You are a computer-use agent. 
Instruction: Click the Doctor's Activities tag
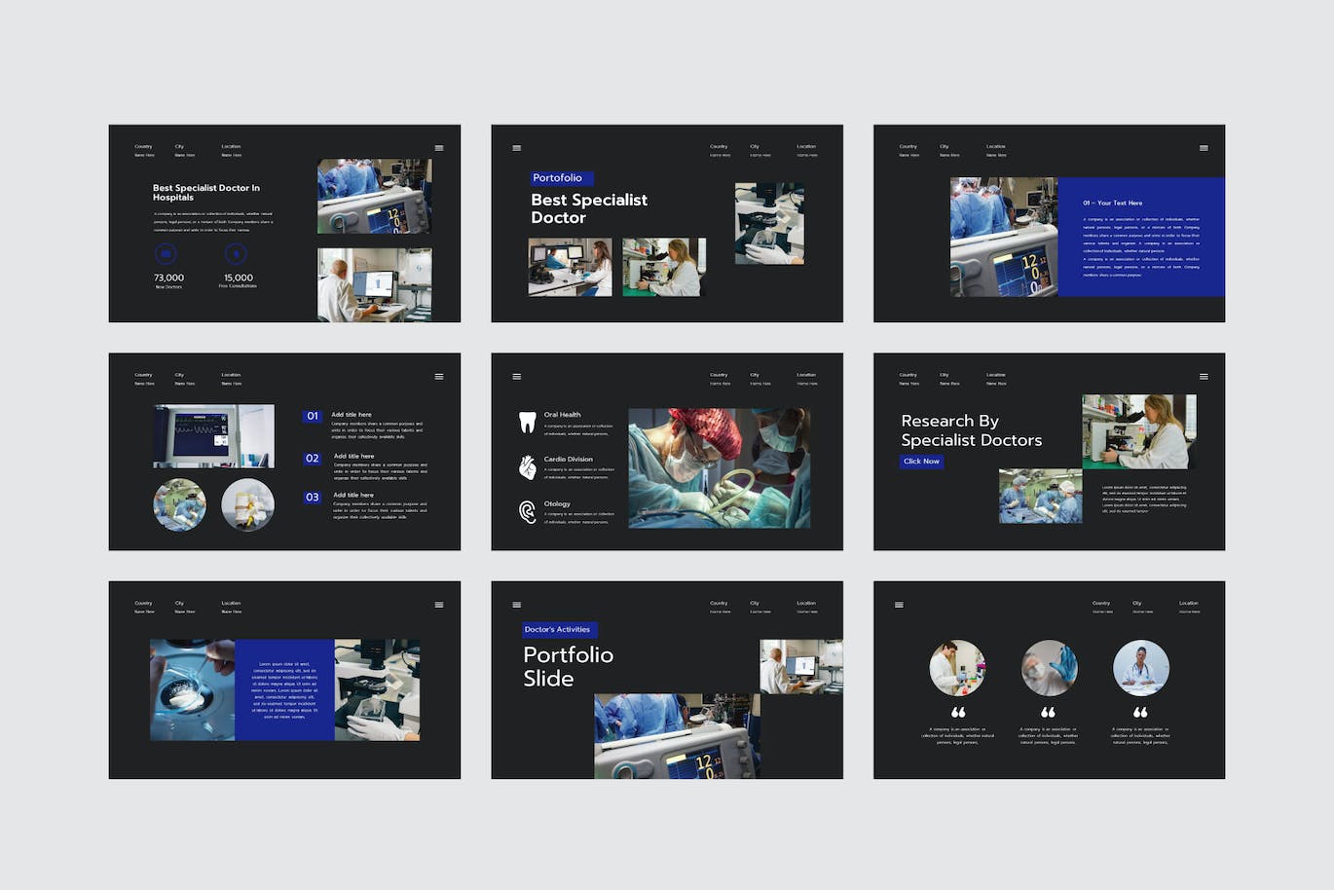558,630
